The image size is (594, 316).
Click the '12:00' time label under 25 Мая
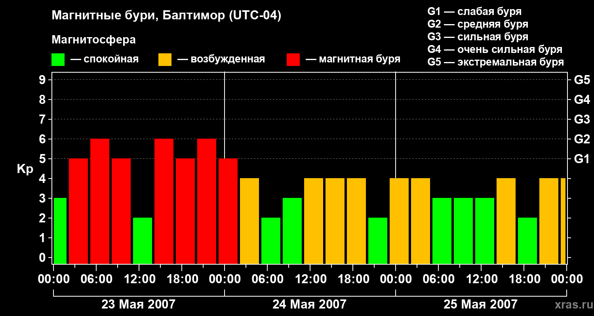[x=481, y=279]
